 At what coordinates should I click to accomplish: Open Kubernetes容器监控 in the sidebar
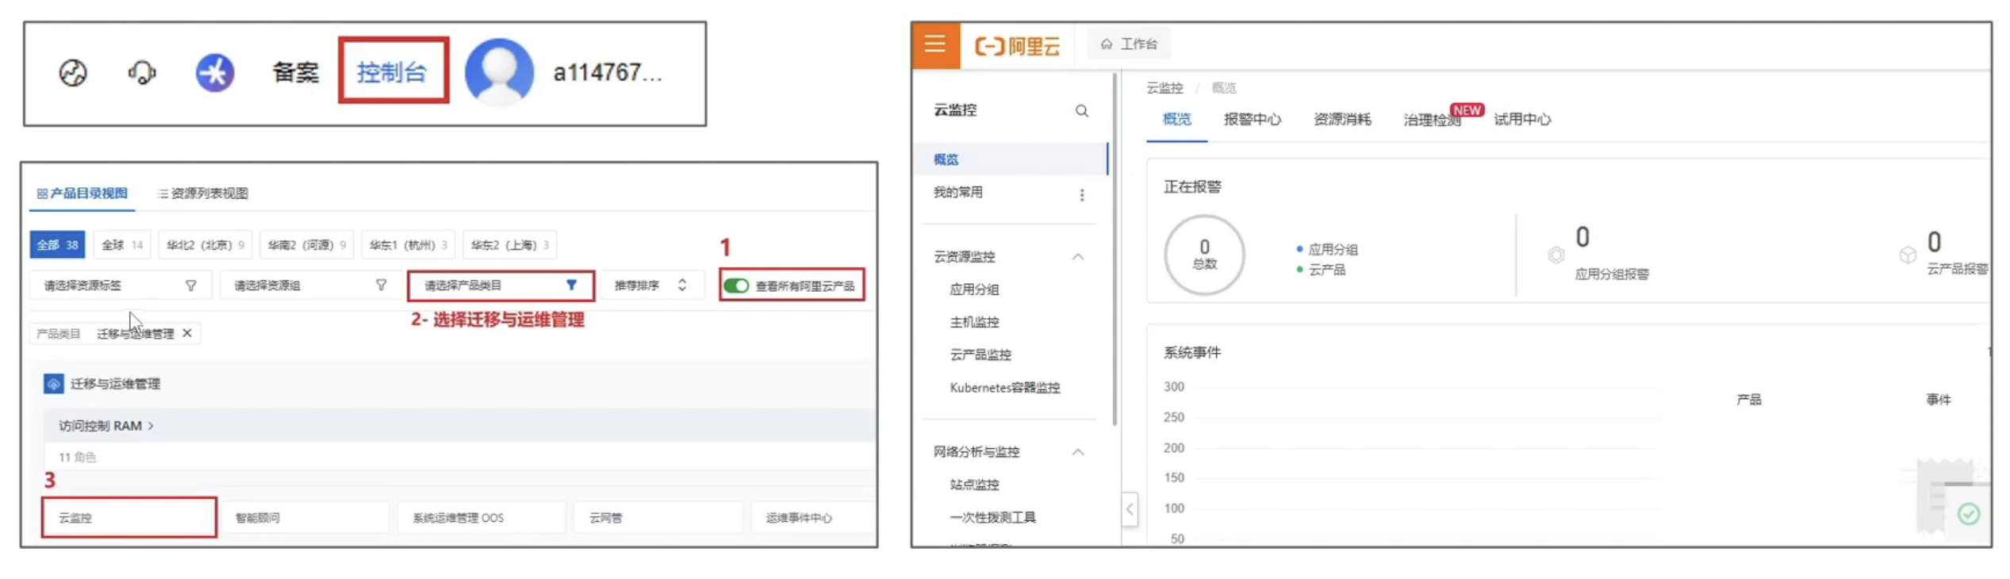click(x=1005, y=388)
